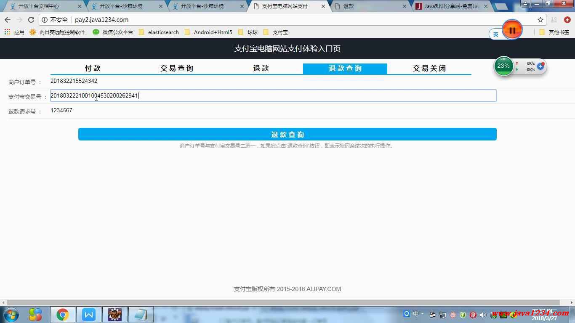Image resolution: width=575 pixels, height=323 pixels.
Task: Click the horizontal scrollbar at page bottom
Action: (283, 302)
